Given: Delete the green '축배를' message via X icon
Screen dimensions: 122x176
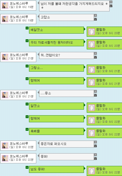Looking at the screenshot, I should (27, 129).
